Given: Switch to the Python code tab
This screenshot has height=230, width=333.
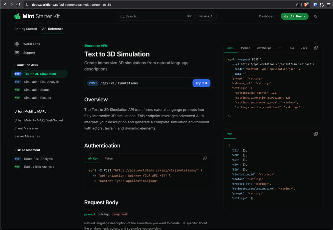Looking at the screenshot, I should (x=245, y=48).
